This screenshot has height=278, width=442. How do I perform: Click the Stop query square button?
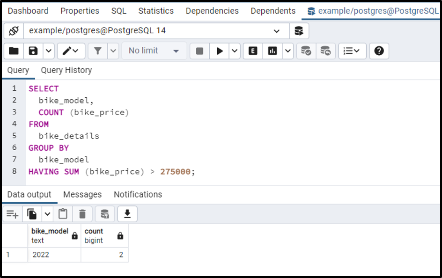tap(199, 51)
